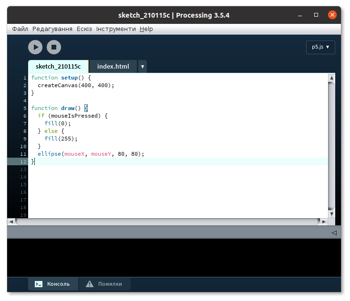Click the console terminal icon
The height and width of the screenshot is (301, 350).
click(x=39, y=284)
